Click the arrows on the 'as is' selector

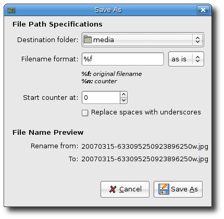click(197, 59)
